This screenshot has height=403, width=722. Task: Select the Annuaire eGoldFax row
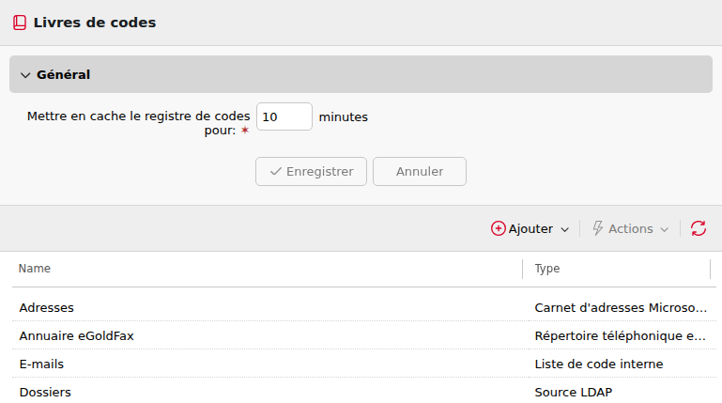tap(364, 335)
